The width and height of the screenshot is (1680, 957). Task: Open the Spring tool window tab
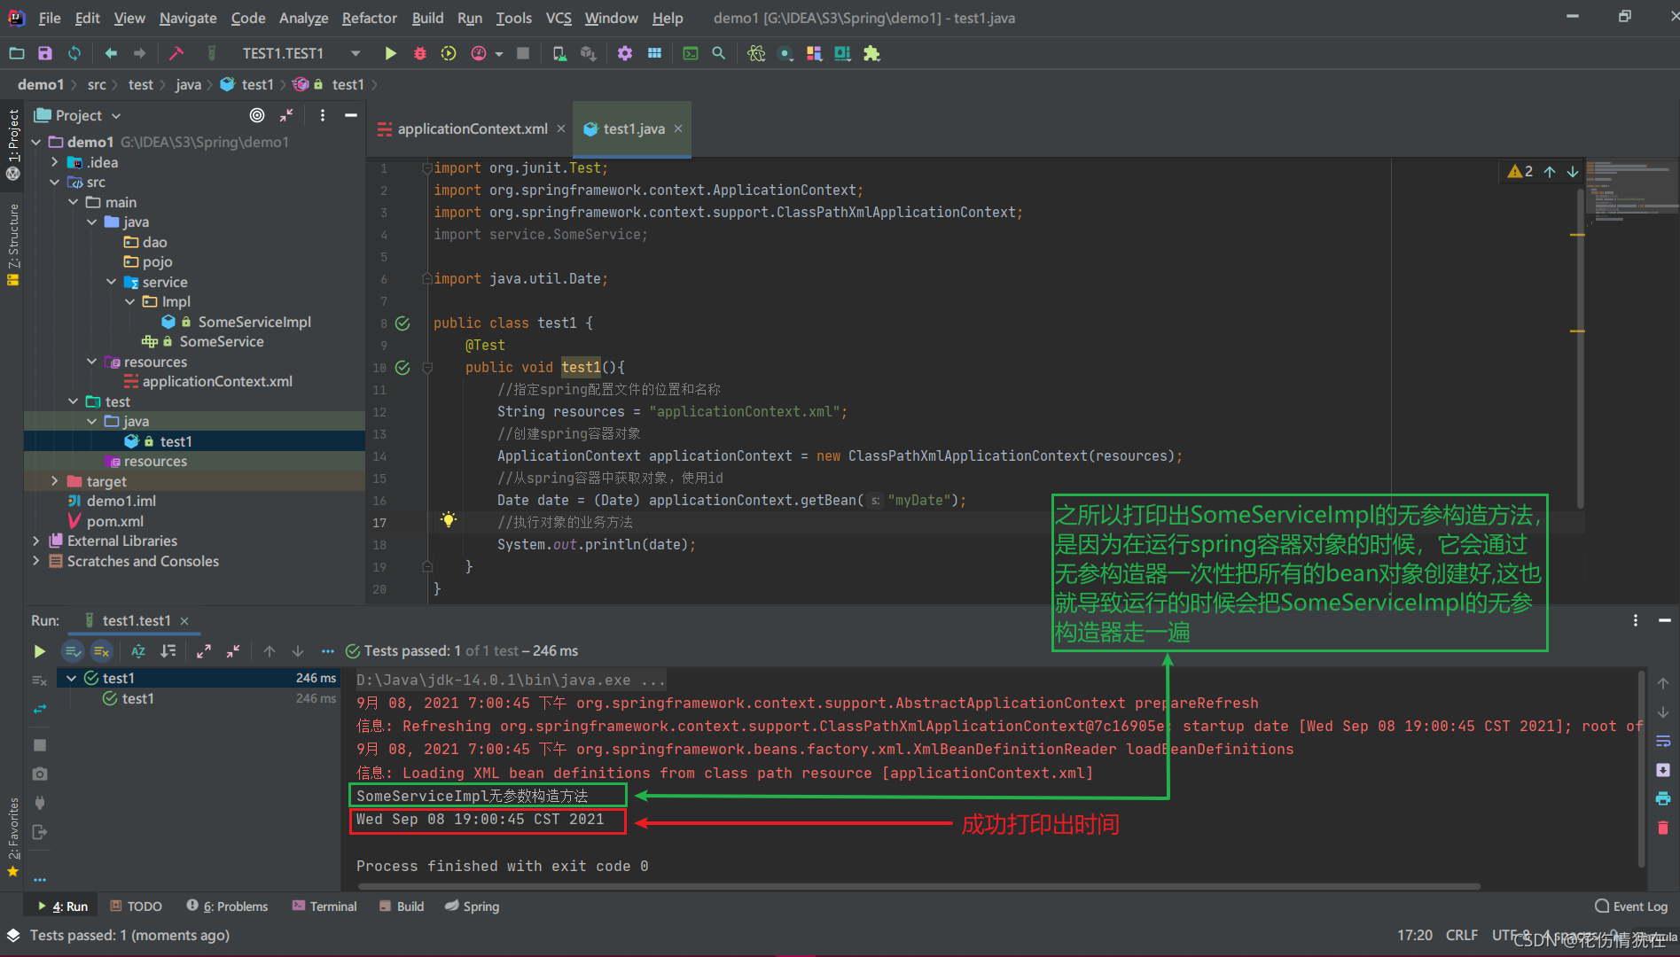[x=473, y=906]
